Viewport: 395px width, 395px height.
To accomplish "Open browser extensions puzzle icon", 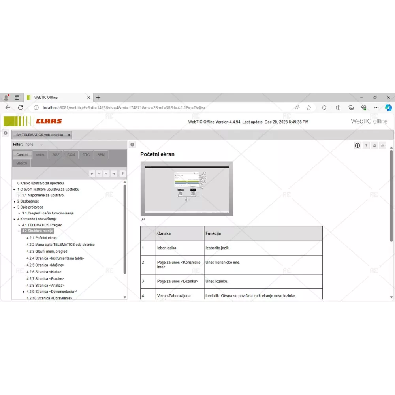I will point(324,107).
